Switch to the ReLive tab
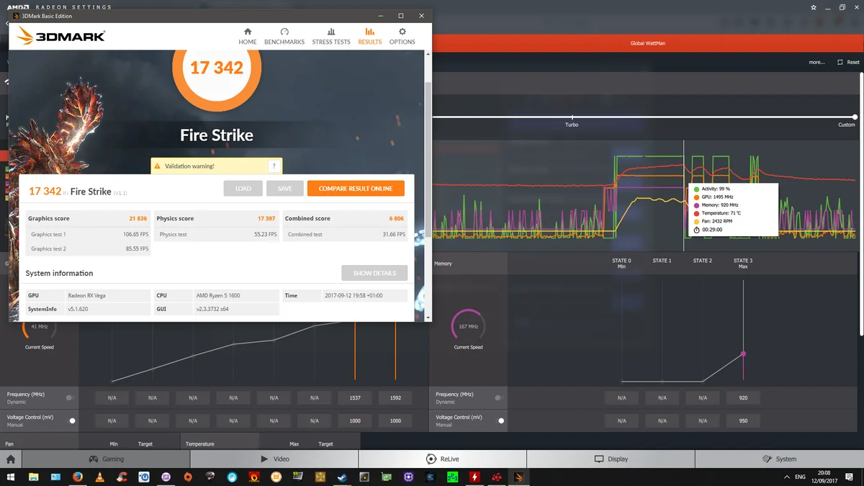Image resolution: width=864 pixels, height=486 pixels. click(442, 459)
